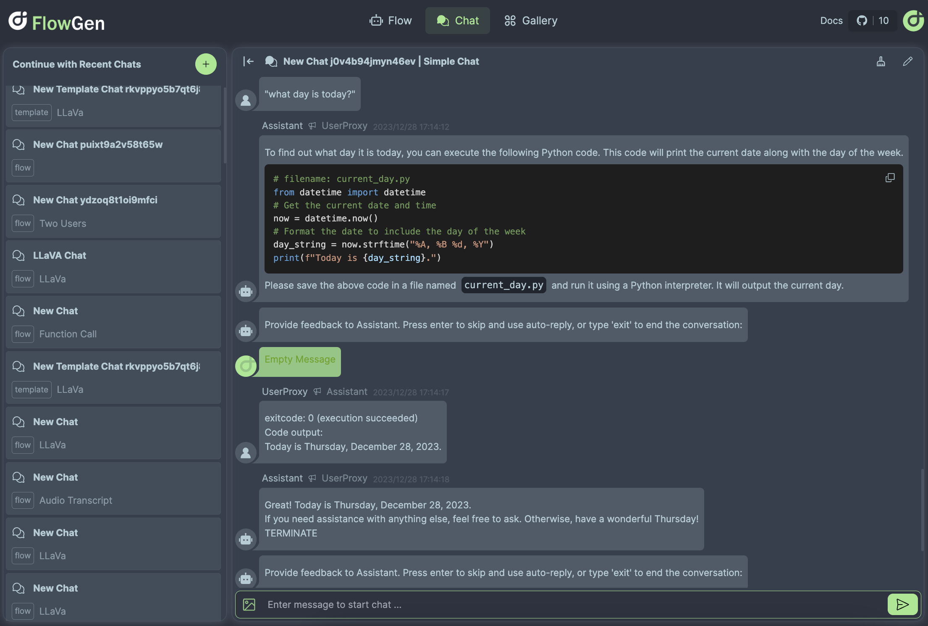
Task: Click robot avatar beside TERMINATE message
Action: click(x=246, y=539)
